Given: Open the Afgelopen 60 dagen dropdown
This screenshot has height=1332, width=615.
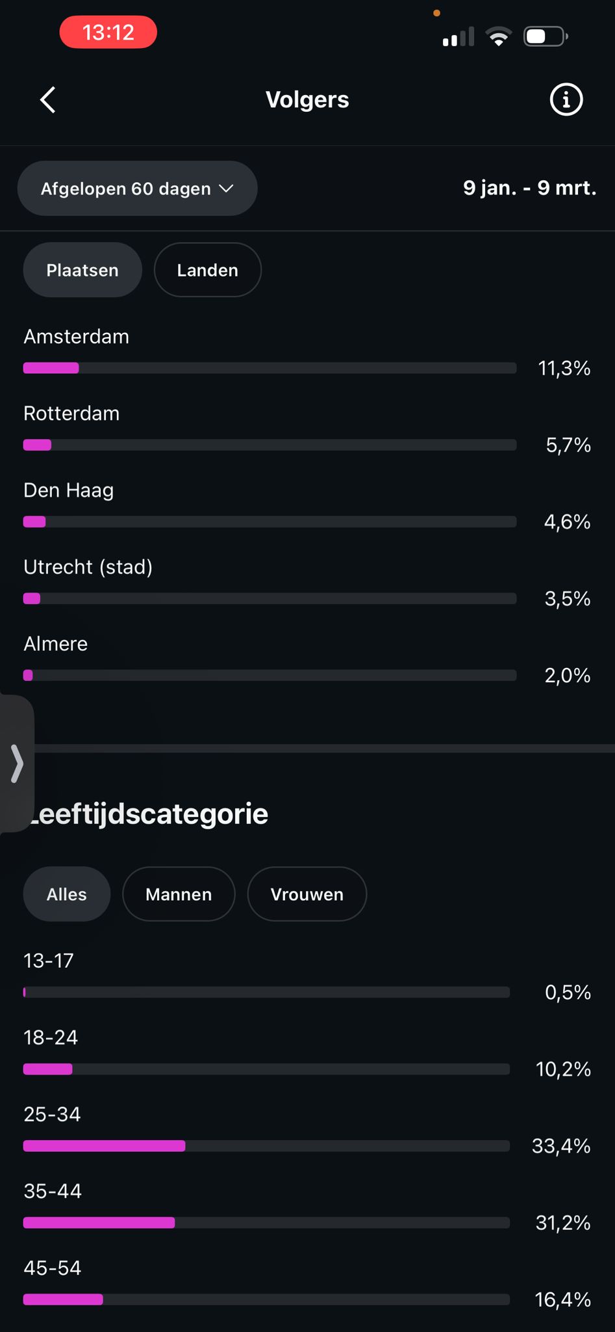Looking at the screenshot, I should (126, 189).
